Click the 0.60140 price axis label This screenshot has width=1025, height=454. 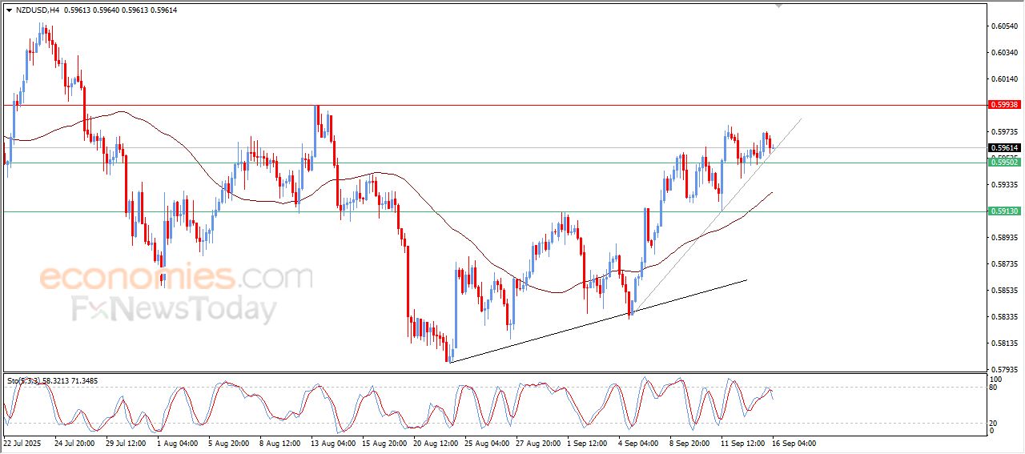[1004, 79]
